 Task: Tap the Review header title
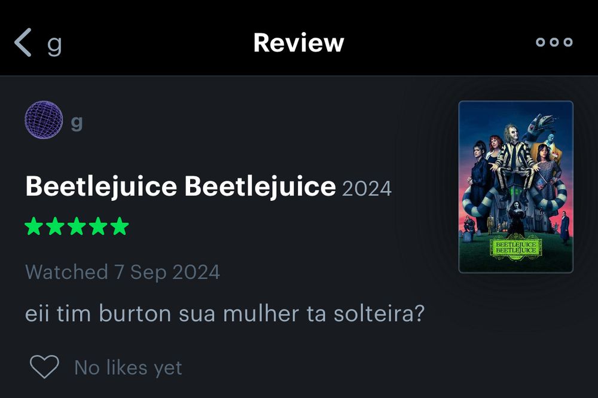pos(298,42)
